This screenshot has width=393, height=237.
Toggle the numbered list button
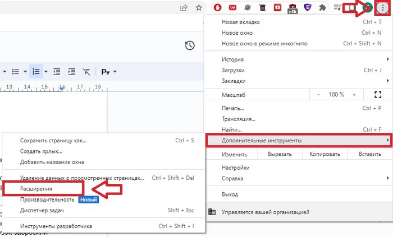[36, 72]
